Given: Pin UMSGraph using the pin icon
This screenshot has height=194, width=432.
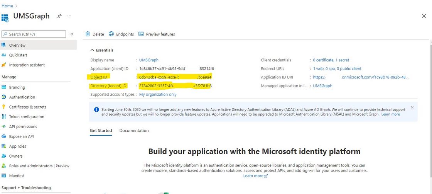Looking at the screenshot, I should [59, 16].
